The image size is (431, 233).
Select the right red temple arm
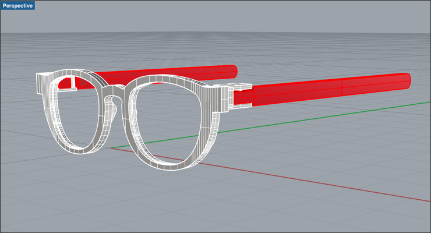click(x=322, y=89)
